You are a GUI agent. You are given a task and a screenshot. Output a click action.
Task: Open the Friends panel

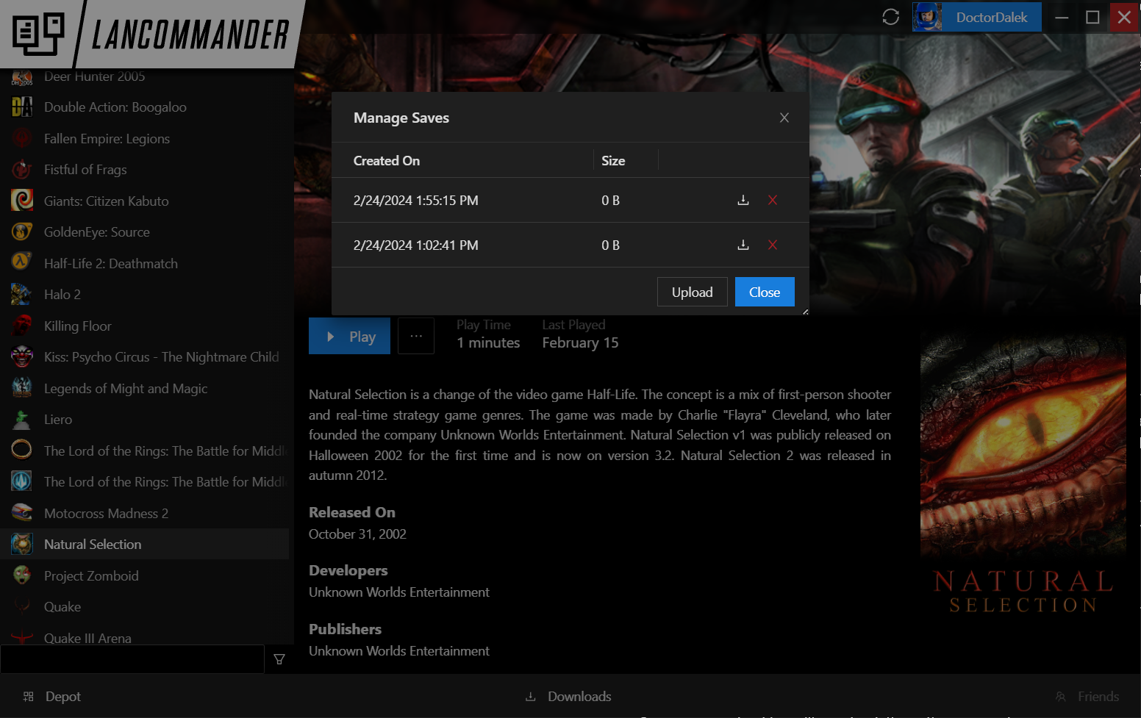pos(1097,696)
